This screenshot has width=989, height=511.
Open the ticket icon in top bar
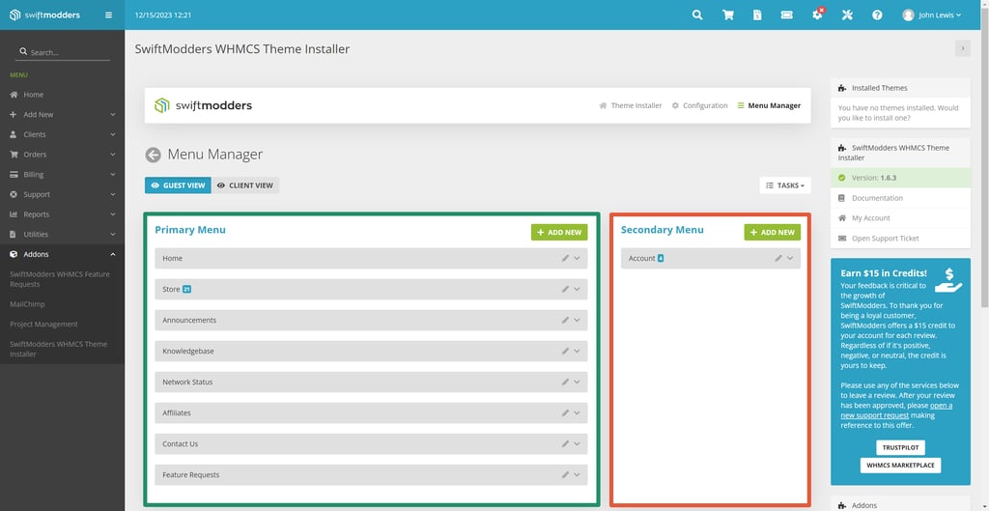[786, 15]
